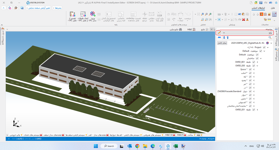Image resolution: width=279 pixels, height=150 pixels.
Task: Toggle the Space category checkbox
Action: (x=250, y=69)
